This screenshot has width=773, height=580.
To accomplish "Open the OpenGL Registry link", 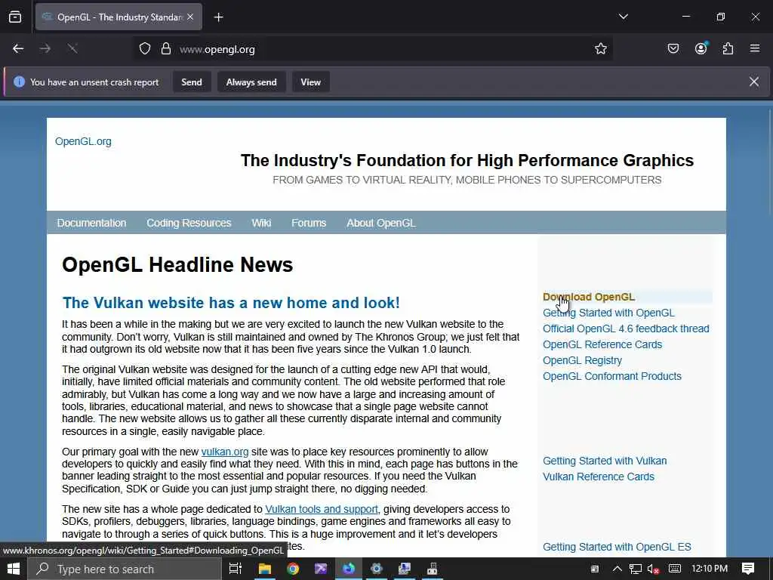I will tap(582, 360).
